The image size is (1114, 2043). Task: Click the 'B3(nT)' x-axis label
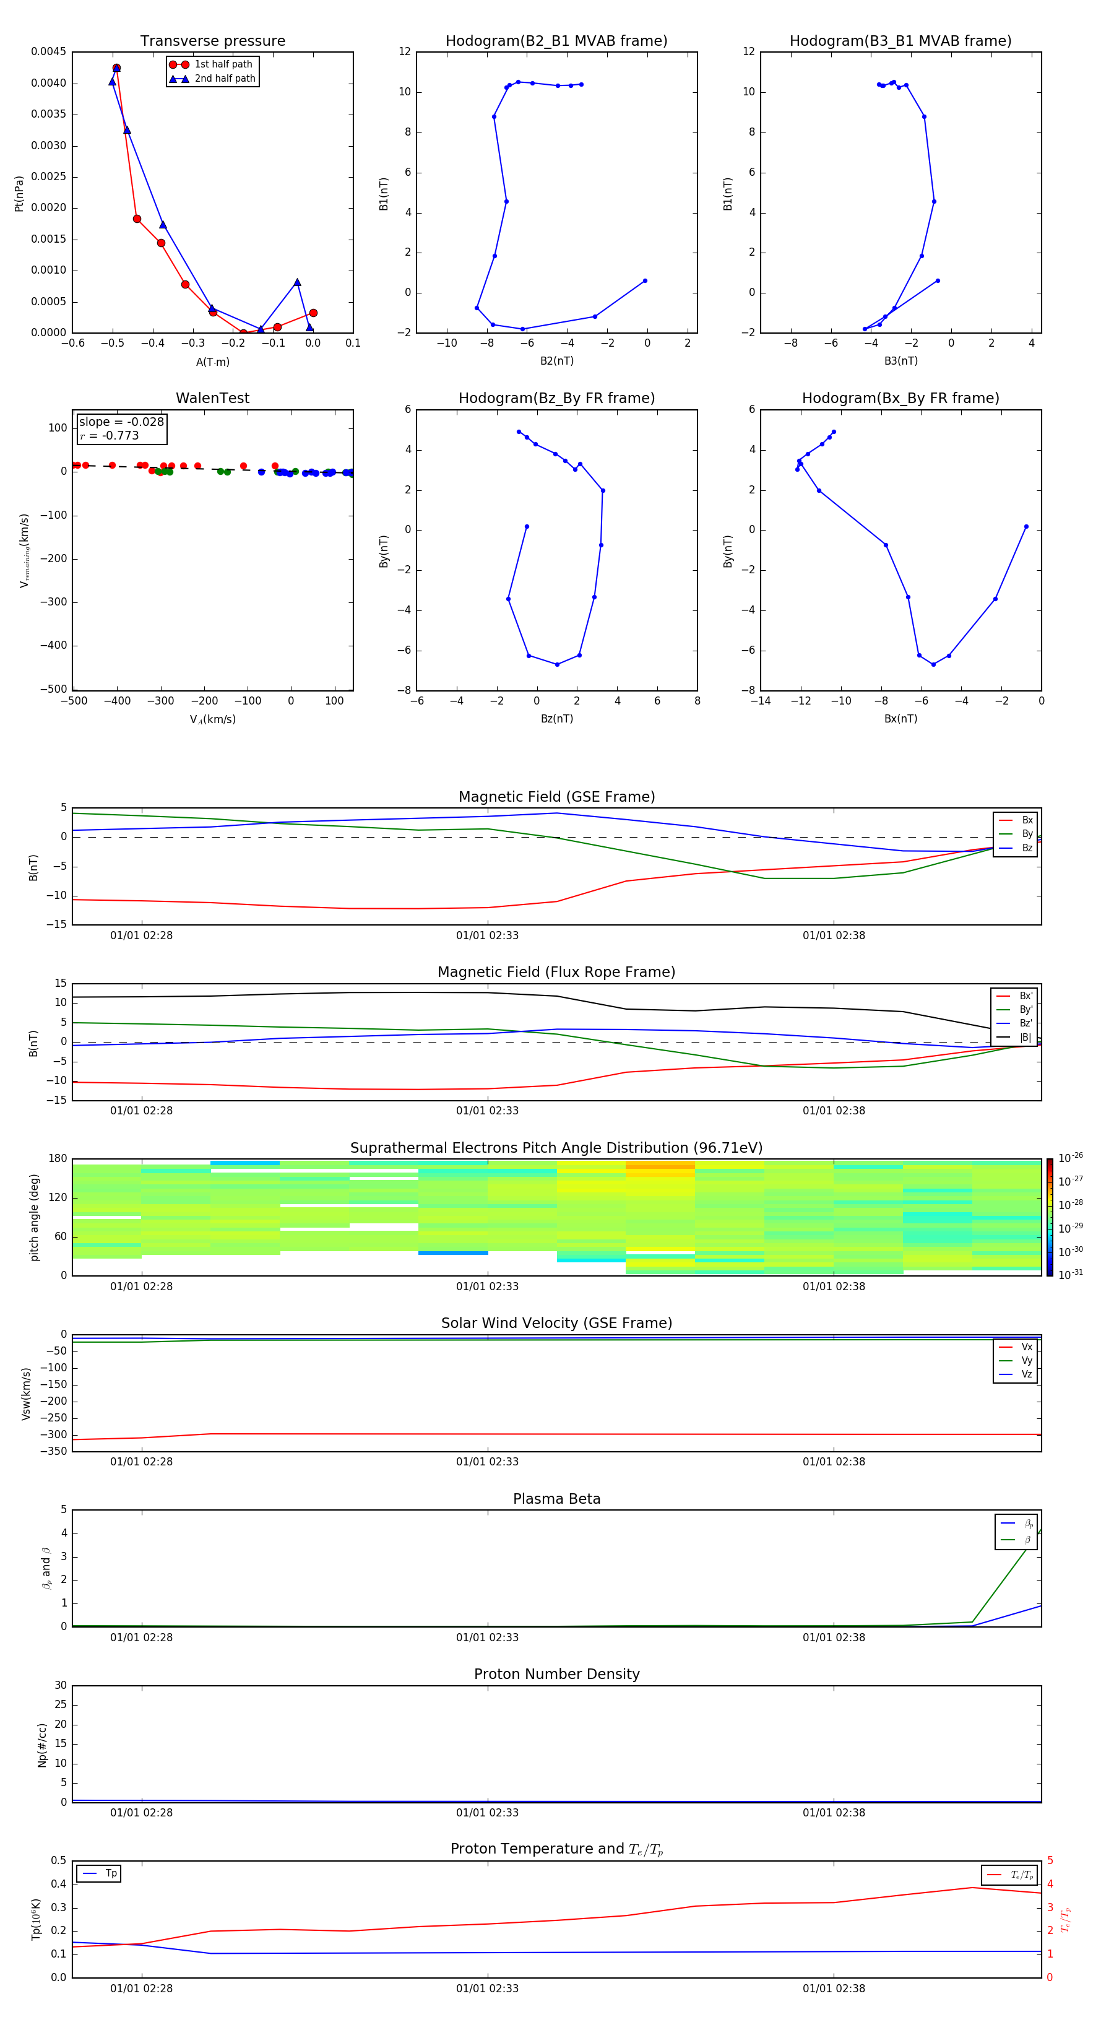click(x=900, y=361)
